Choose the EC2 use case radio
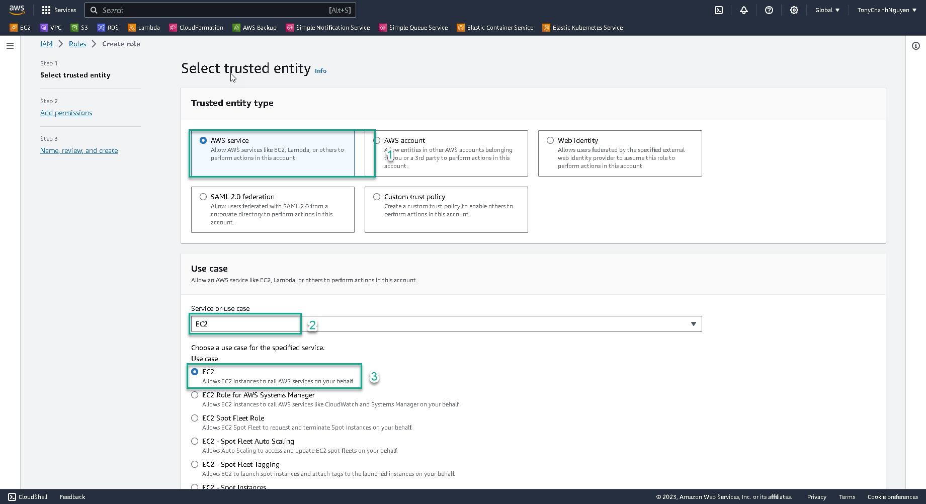Viewport: 926px width, 504px height. click(195, 372)
